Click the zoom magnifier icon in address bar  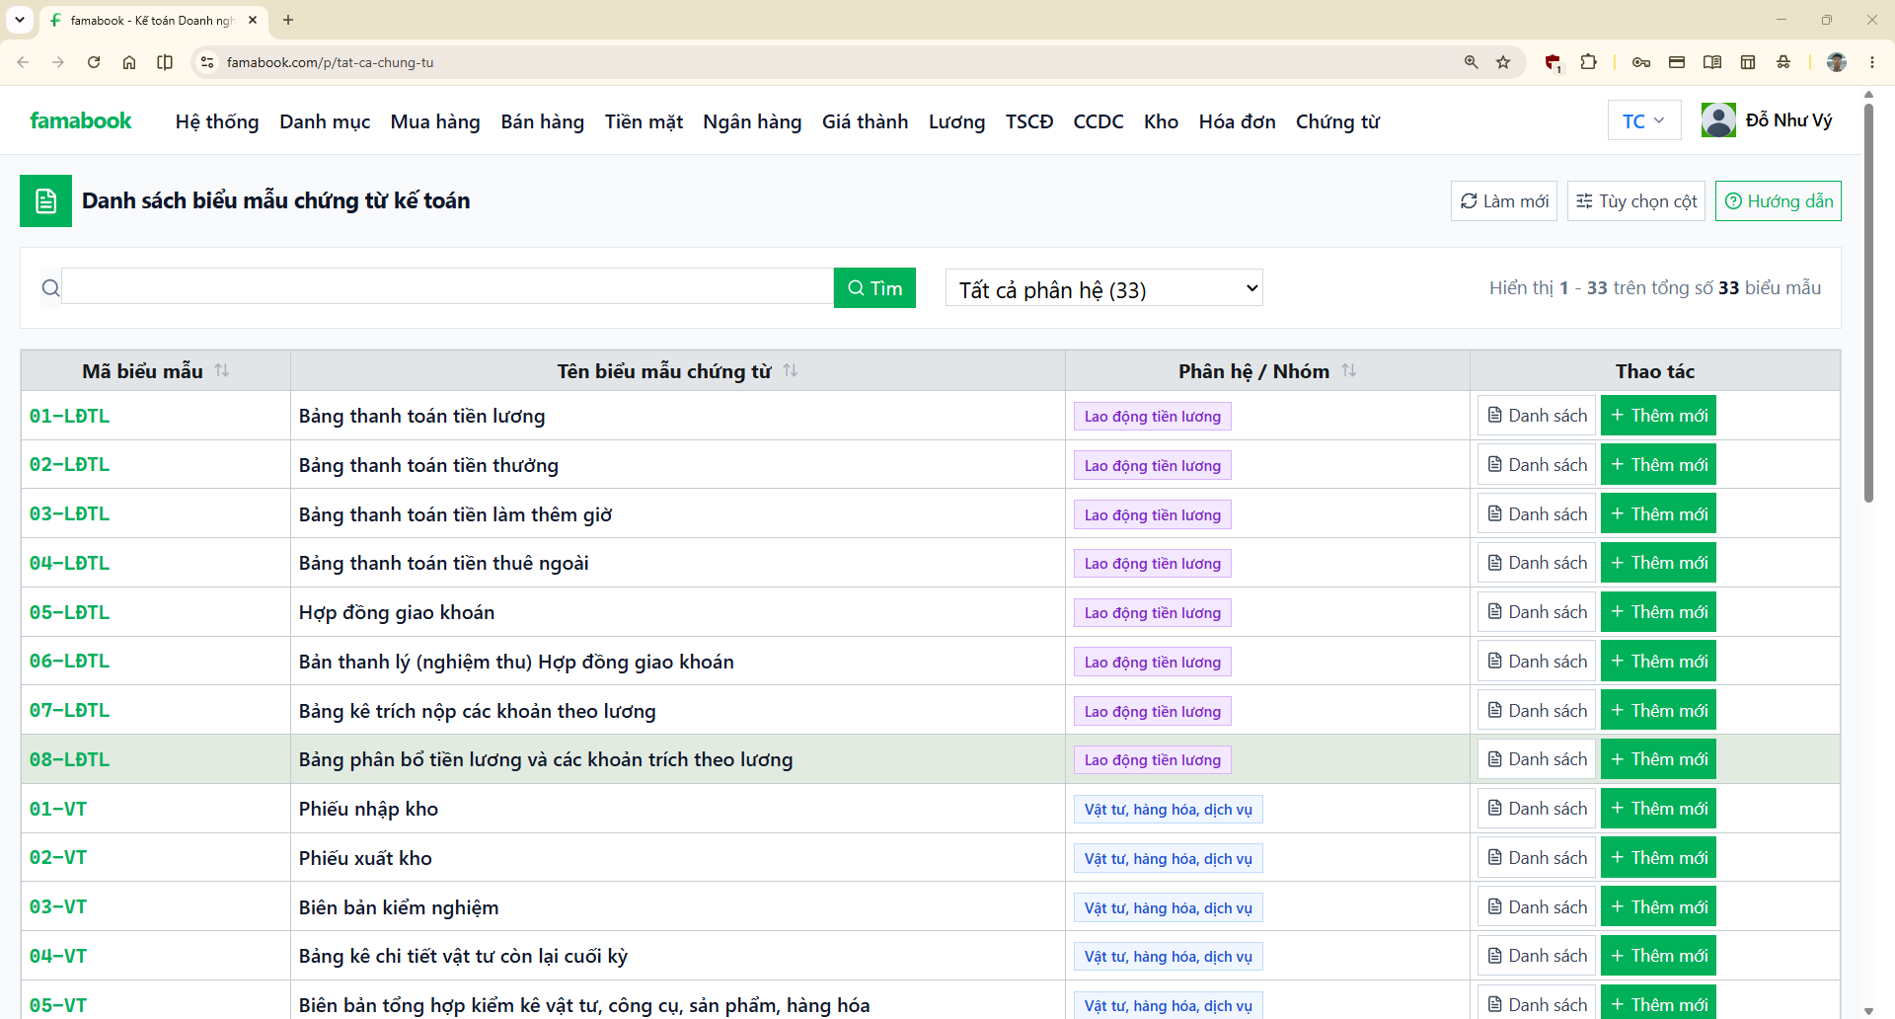click(1472, 62)
